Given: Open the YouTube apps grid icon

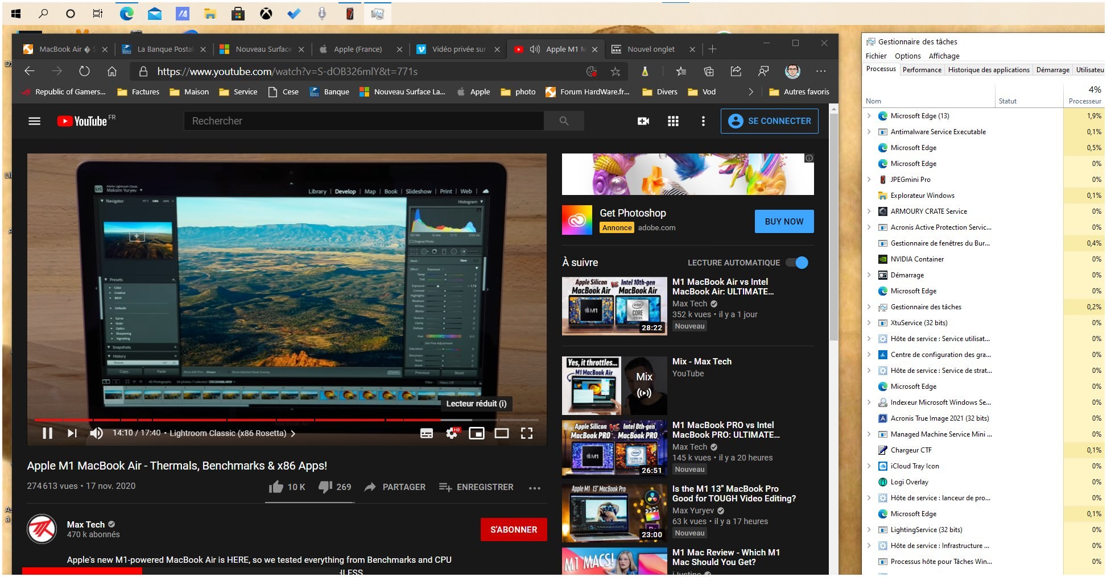Looking at the screenshot, I should pos(673,121).
